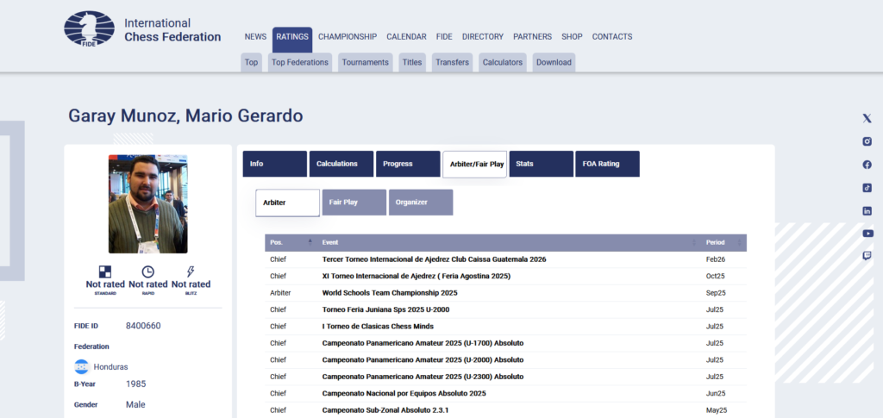Click the Blitz lightning rating icon
The width and height of the screenshot is (883, 418).
tap(191, 271)
